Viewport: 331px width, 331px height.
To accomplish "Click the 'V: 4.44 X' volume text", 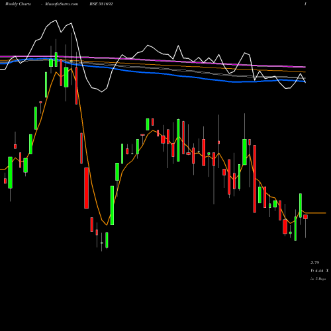I will 320,271.
